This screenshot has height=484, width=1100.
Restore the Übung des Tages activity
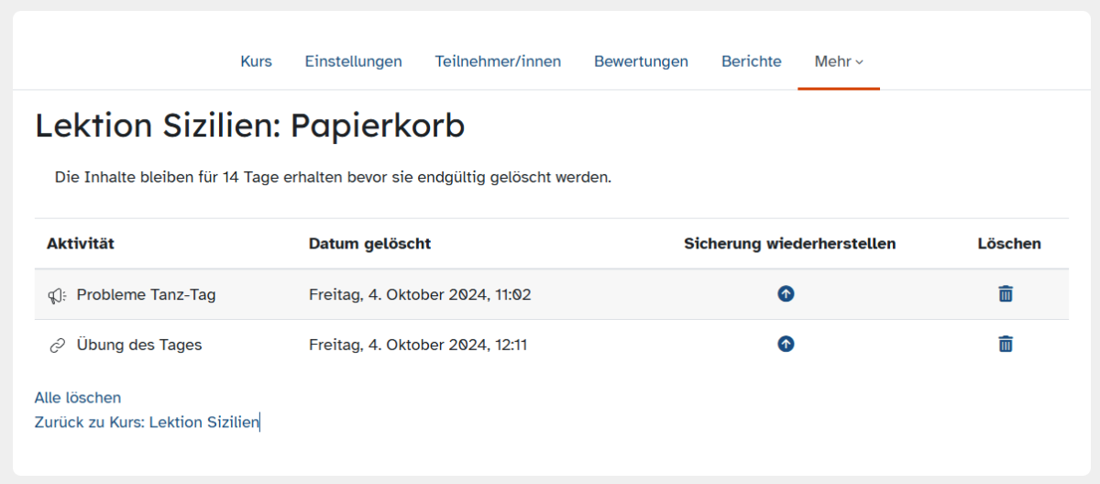786,345
